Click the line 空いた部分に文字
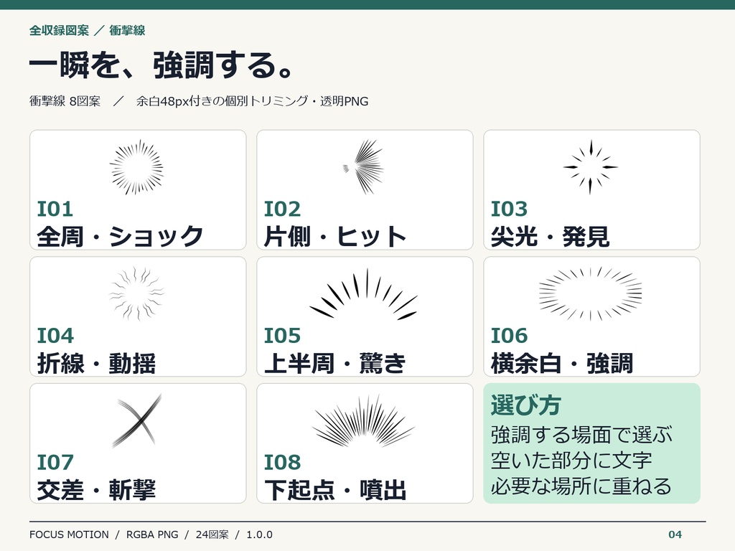The height and width of the screenshot is (551, 735). tap(571, 461)
